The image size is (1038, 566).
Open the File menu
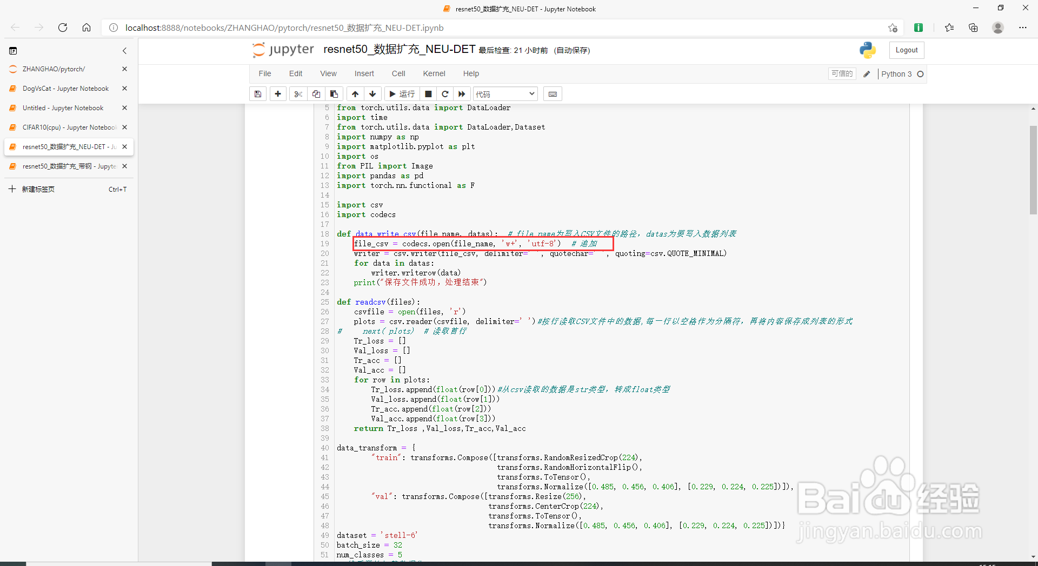[x=265, y=73]
